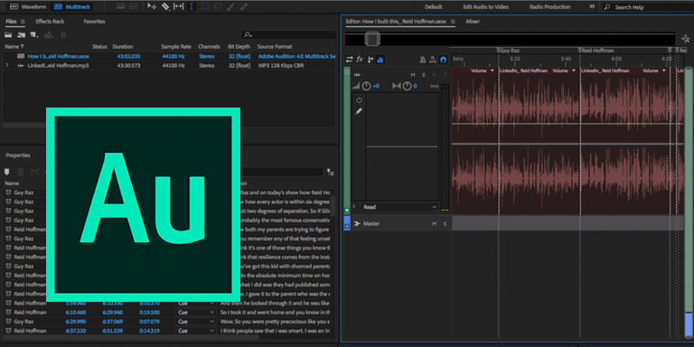
Task: Toggle track 1 effects rack power
Action: 359,100
